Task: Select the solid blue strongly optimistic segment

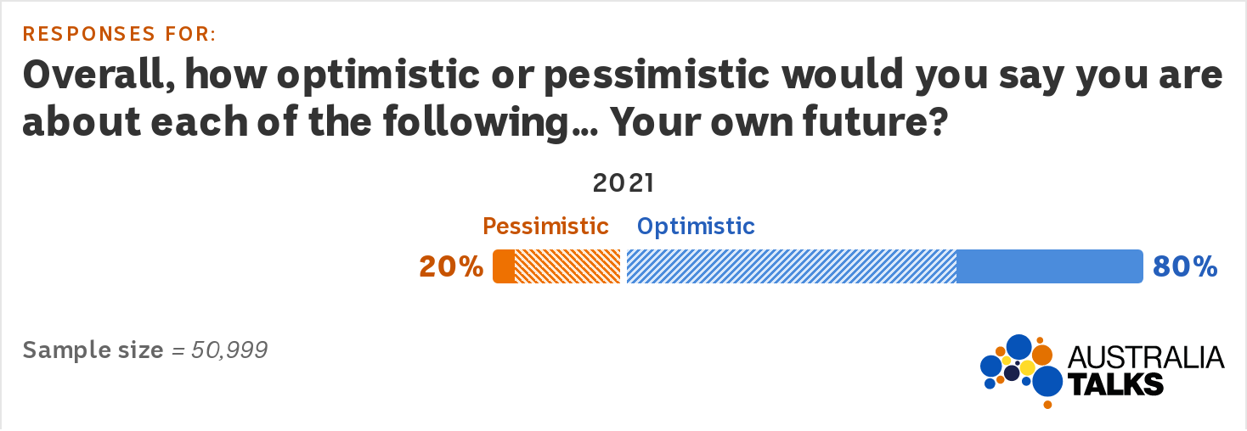Action: point(1050,266)
